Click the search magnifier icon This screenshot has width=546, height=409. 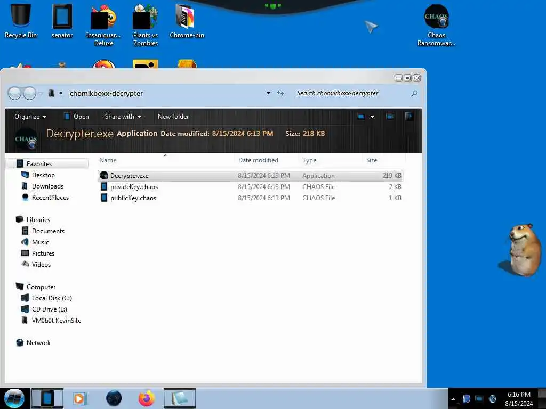(414, 93)
